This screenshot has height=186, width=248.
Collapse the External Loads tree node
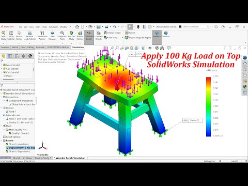tap(2, 115)
